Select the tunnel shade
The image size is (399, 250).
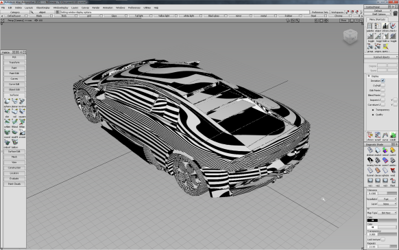(x=370, y=171)
